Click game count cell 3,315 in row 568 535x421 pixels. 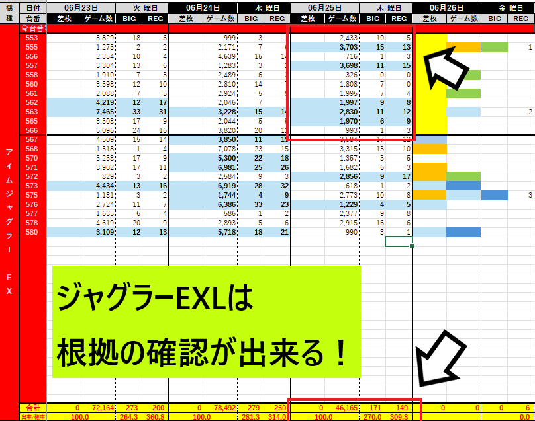click(x=342, y=149)
